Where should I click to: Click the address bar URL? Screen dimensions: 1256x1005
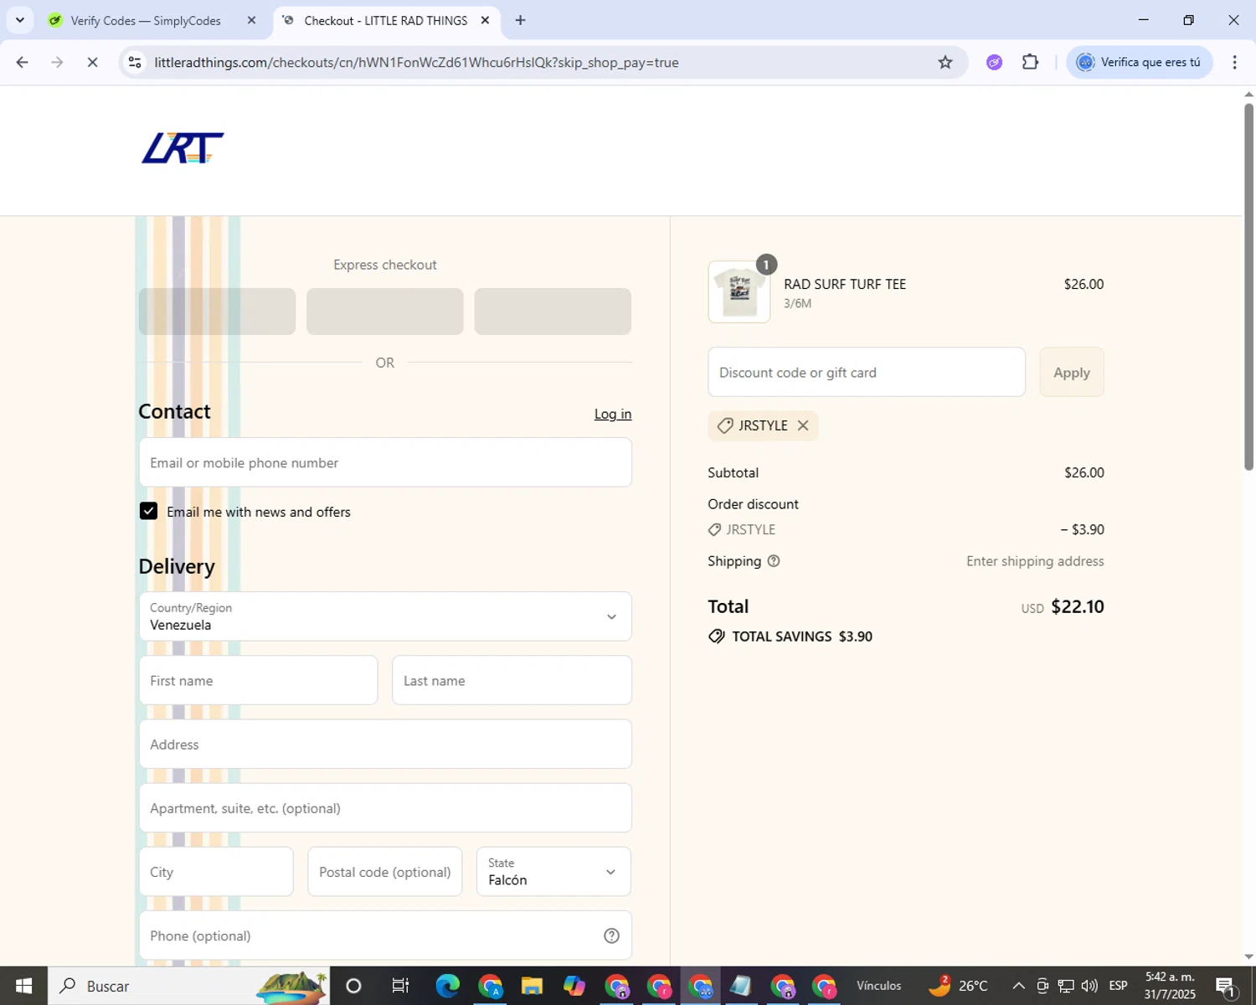416,63
